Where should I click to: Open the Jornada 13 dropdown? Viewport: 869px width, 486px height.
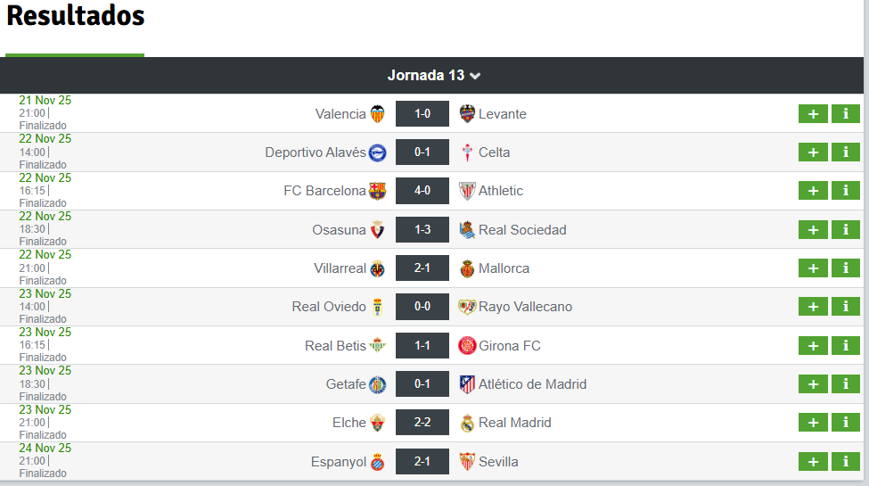point(433,76)
